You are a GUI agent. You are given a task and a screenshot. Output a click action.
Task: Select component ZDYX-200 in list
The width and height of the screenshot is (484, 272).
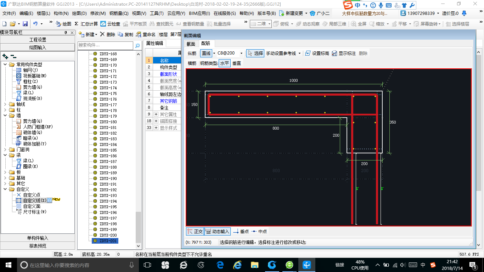108,235
